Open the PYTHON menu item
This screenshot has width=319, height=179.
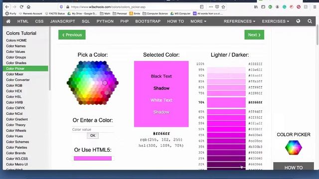[105, 21]
